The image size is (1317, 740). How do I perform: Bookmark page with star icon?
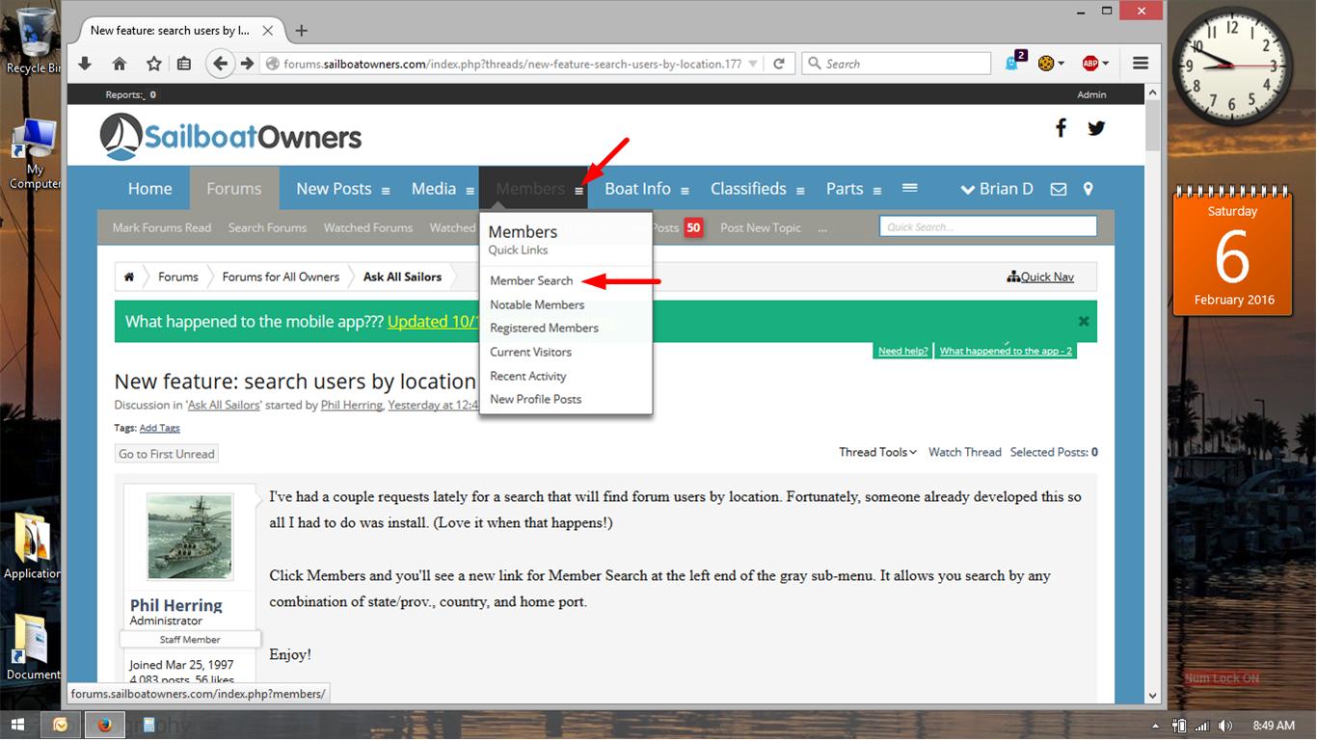154,64
